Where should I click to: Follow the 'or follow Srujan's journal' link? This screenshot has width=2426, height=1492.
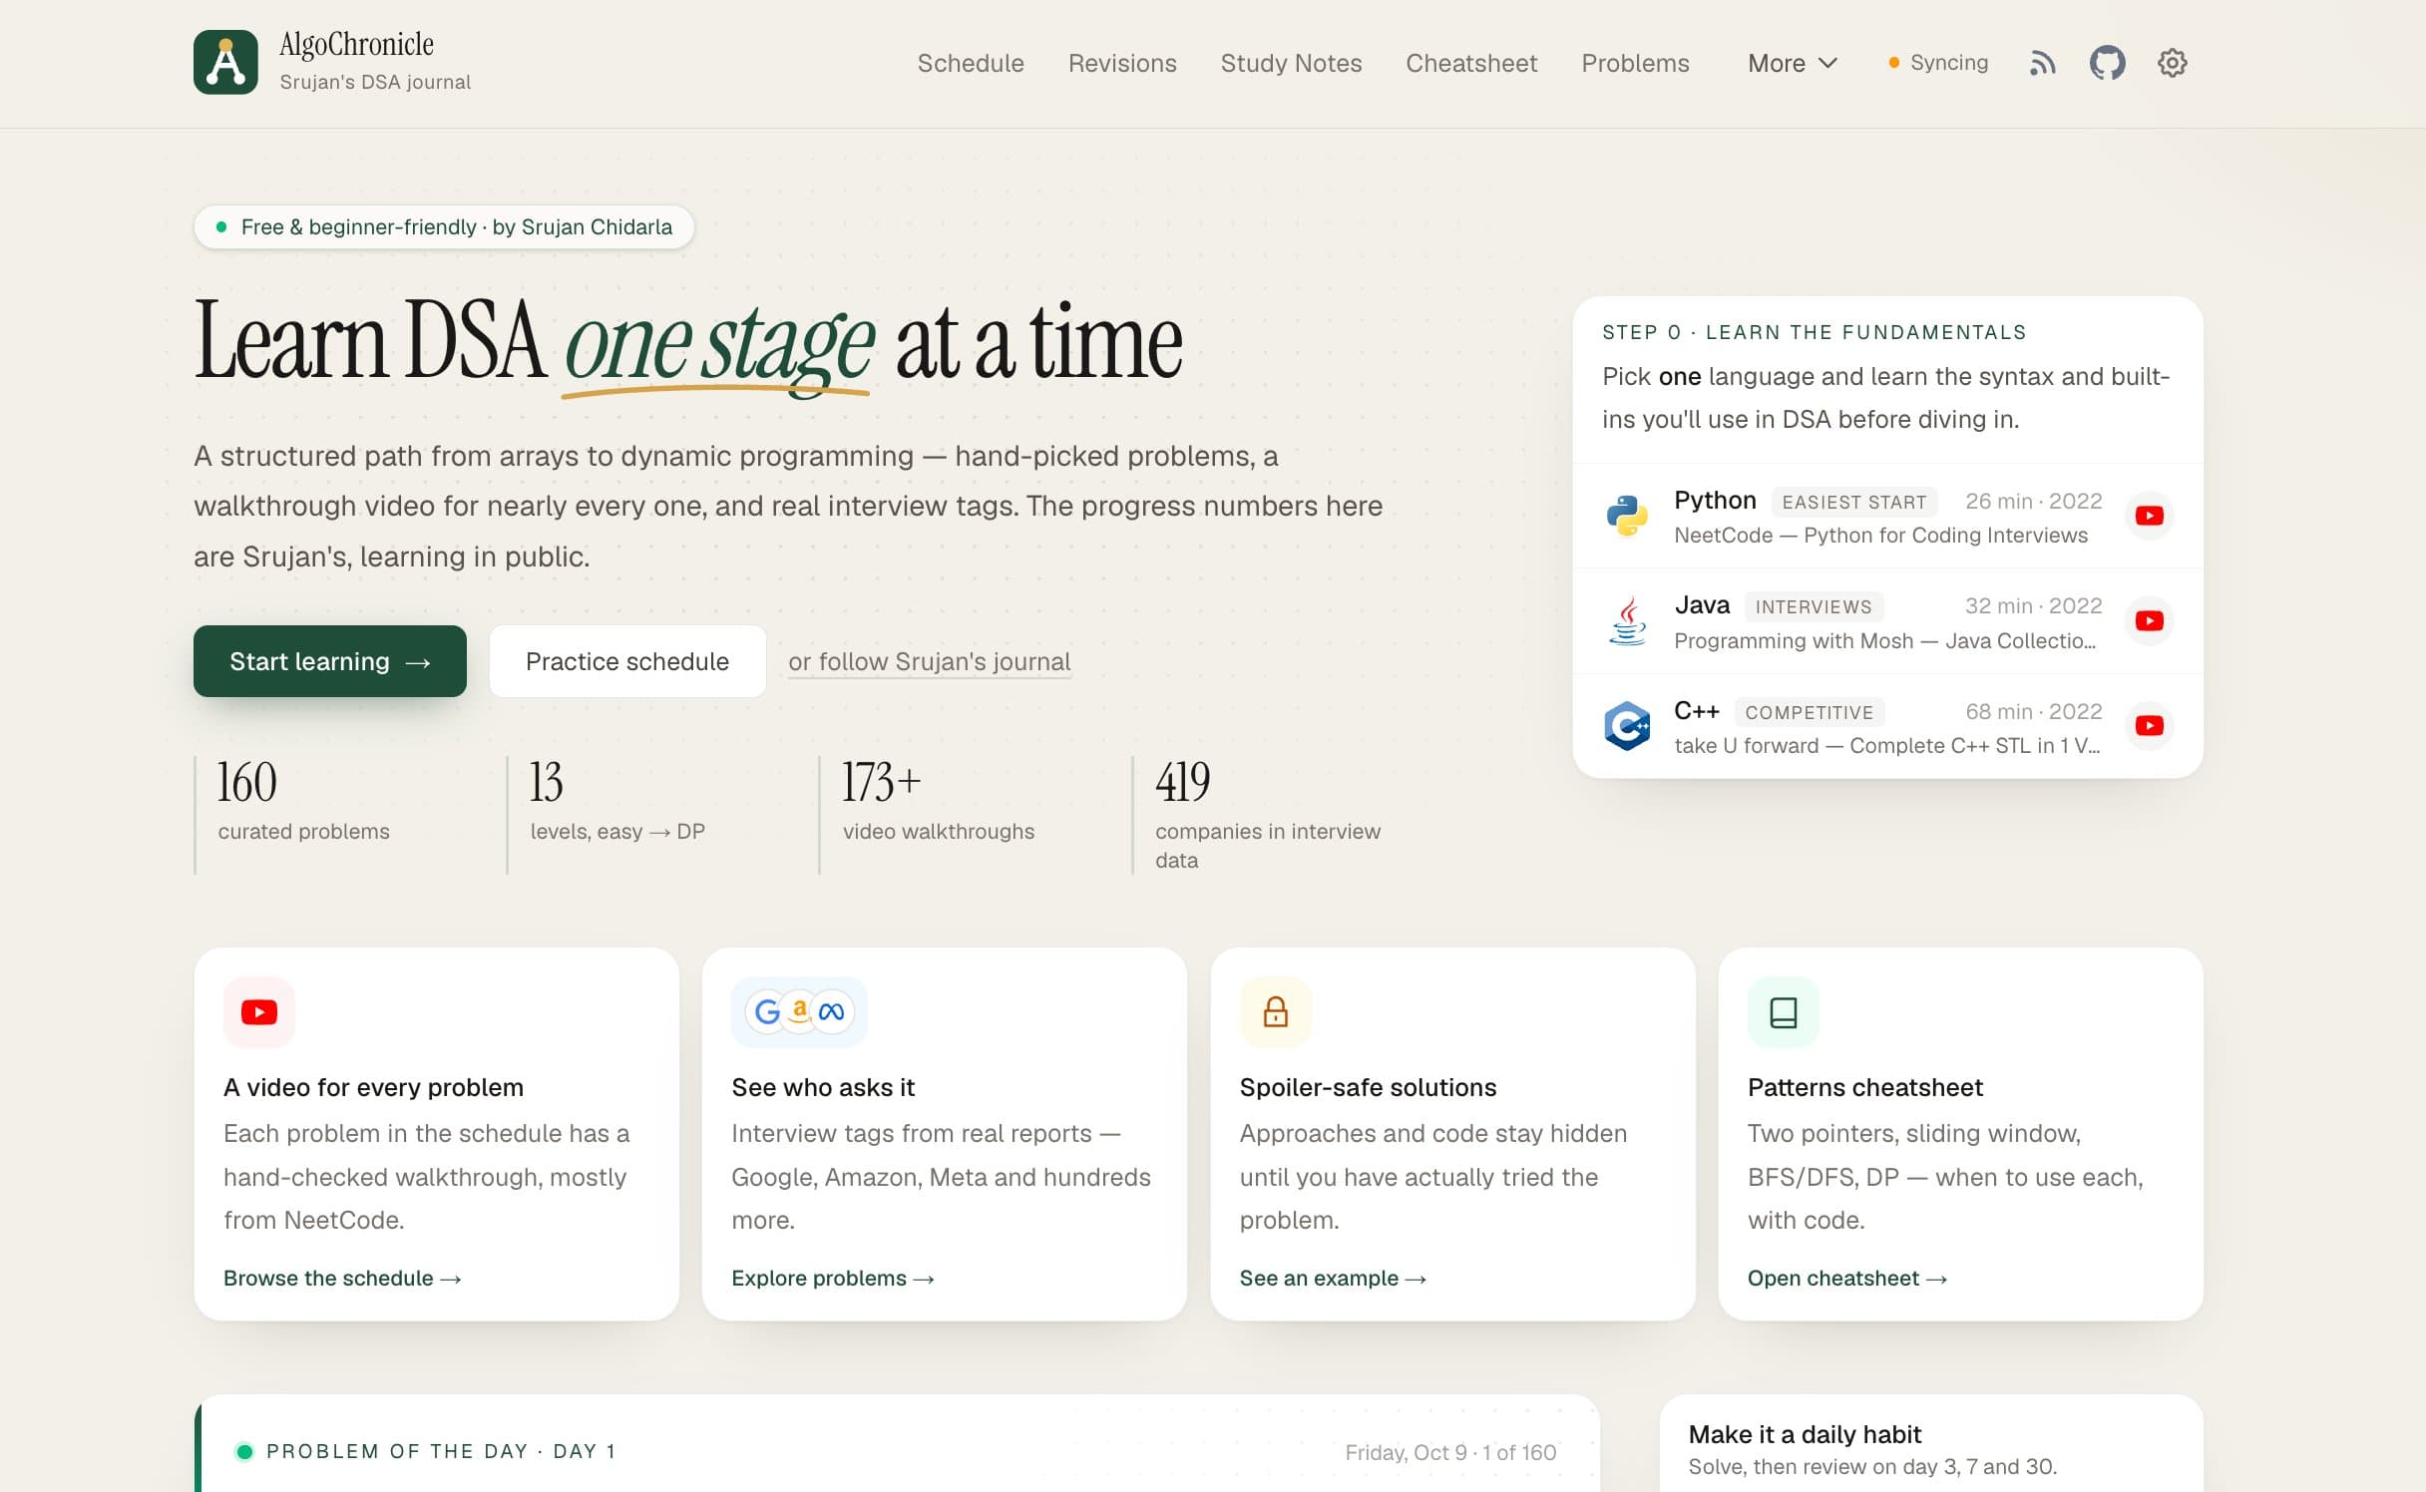tap(929, 661)
